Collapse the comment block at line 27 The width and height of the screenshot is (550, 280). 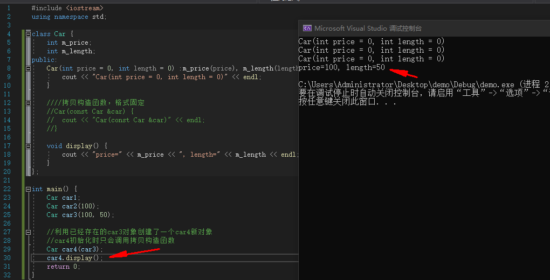[x=43, y=232]
